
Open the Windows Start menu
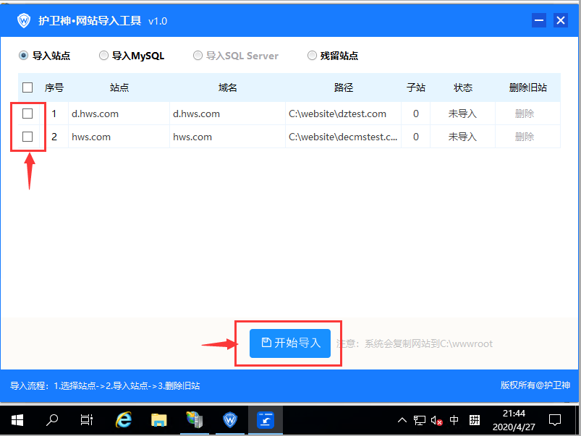17,419
